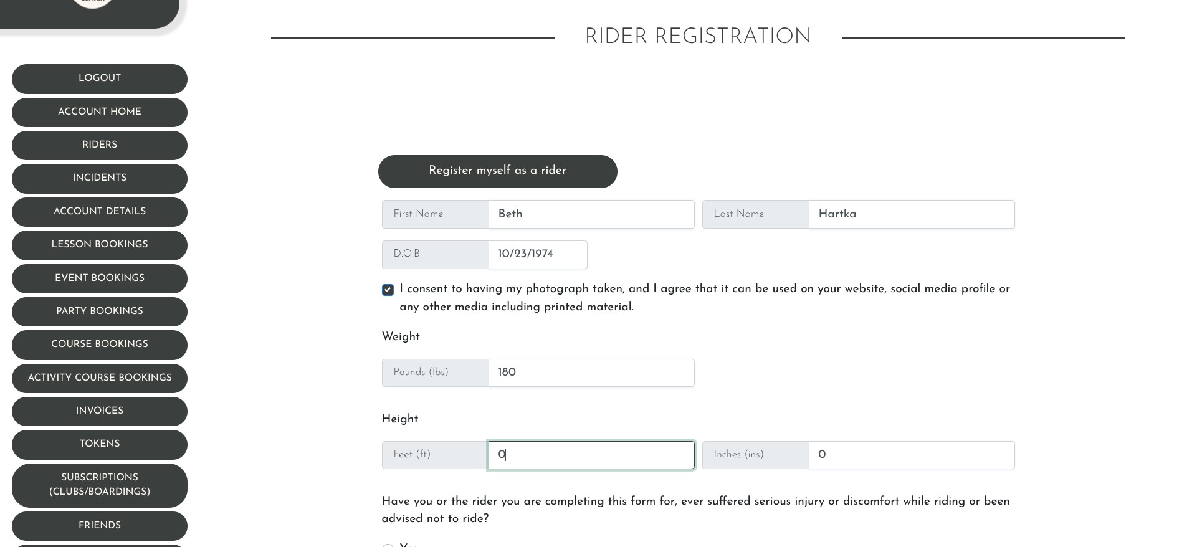
Task: Open Account Home from sidebar
Action: pos(100,112)
